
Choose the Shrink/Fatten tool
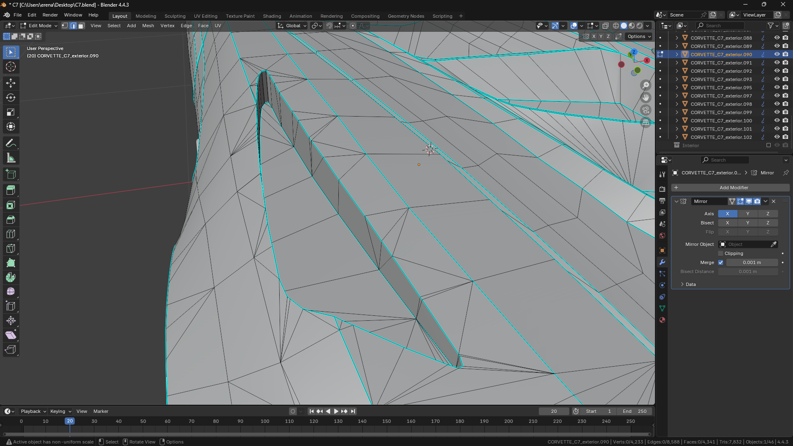pos(11,321)
